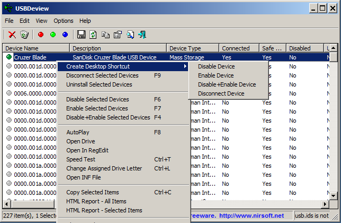Select Disconnect Selected Devices
This screenshot has height=223, width=341.
click(123, 75)
